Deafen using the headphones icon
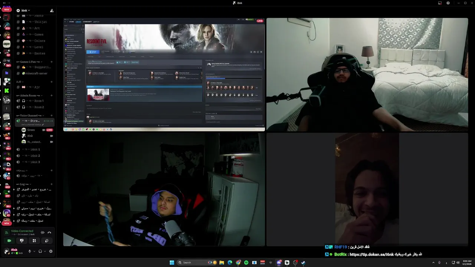 coord(40,251)
